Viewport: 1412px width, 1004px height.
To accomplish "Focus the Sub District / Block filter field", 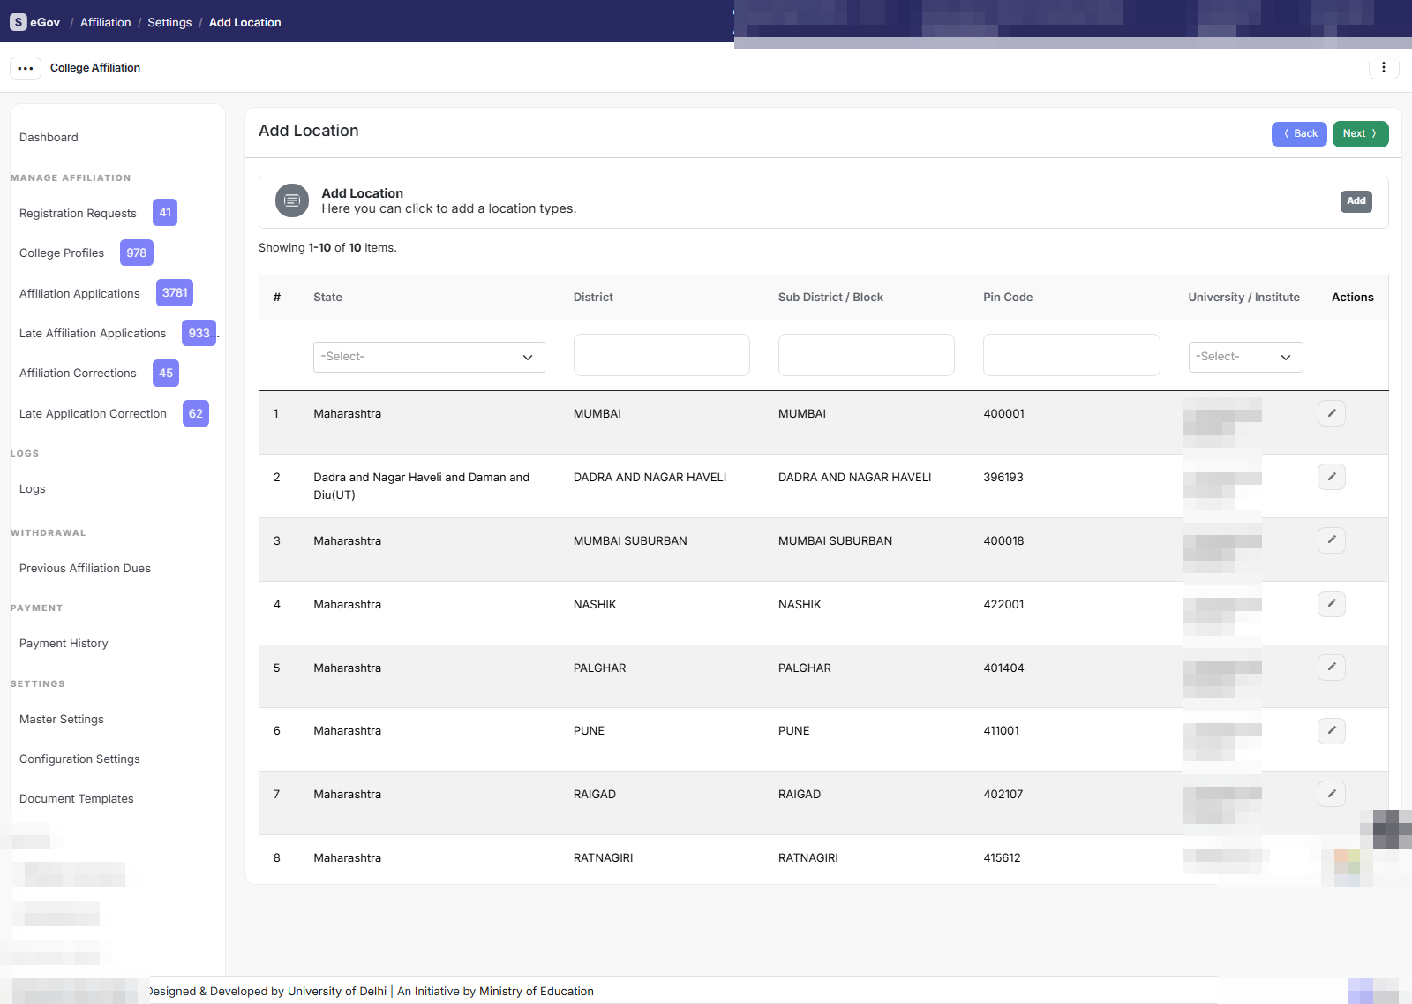I will [867, 355].
